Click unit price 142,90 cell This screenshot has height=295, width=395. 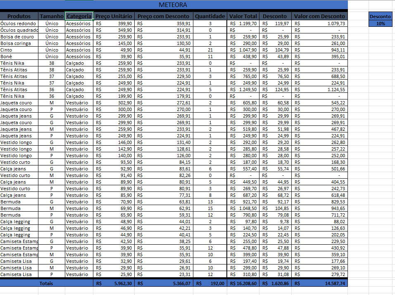pyautogui.click(x=114, y=149)
